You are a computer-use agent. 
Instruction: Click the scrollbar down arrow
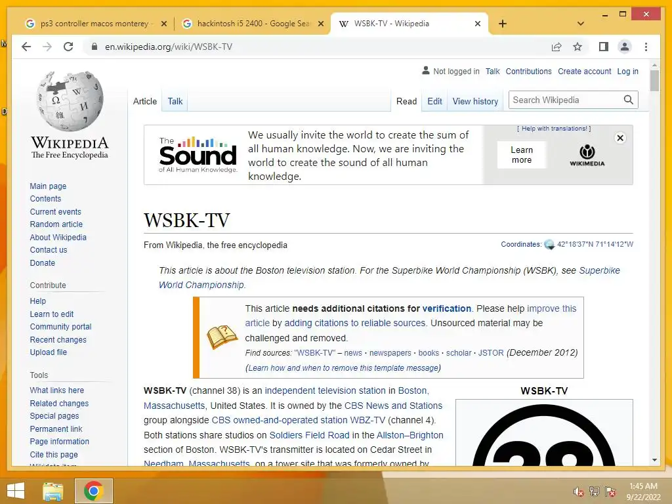pos(654,460)
